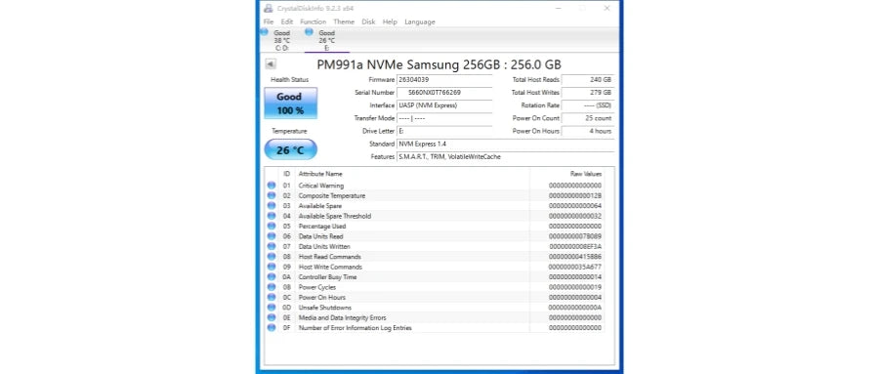Select the Media and Data Integrity Errors name
The width and height of the screenshot is (879, 374).
tap(342, 317)
